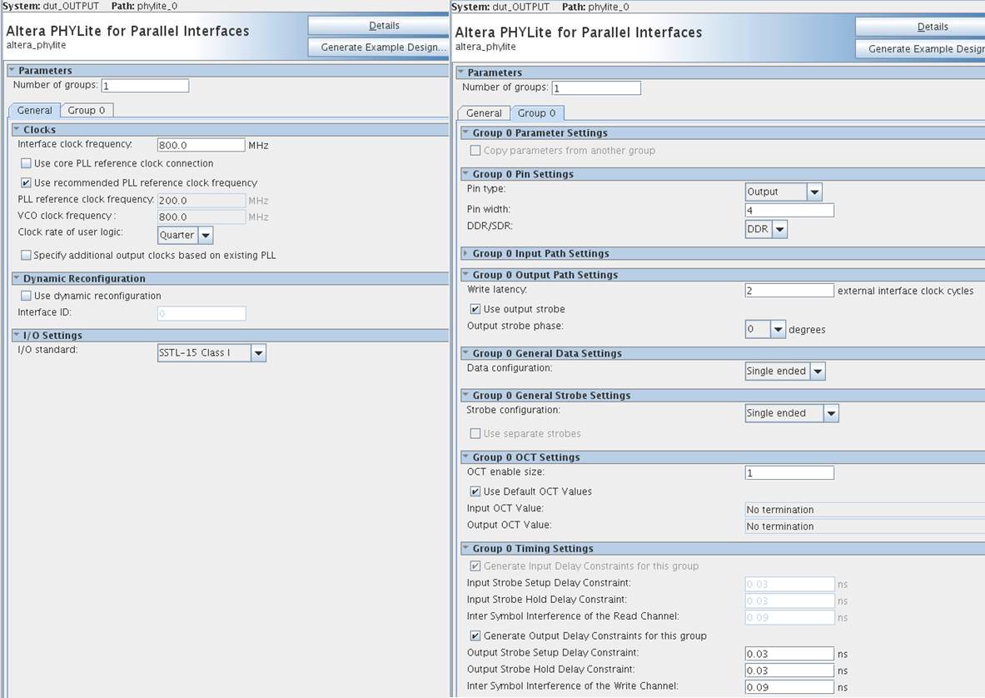This screenshot has width=985, height=698.
Task: Collapse I/O Settings section
Action: coord(17,335)
